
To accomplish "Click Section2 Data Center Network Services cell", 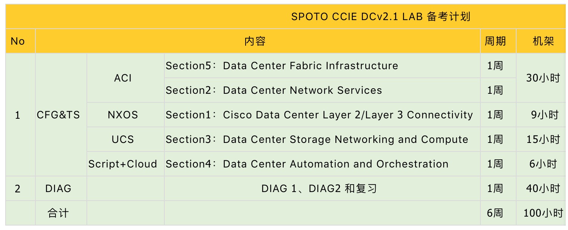I will tap(322, 90).
